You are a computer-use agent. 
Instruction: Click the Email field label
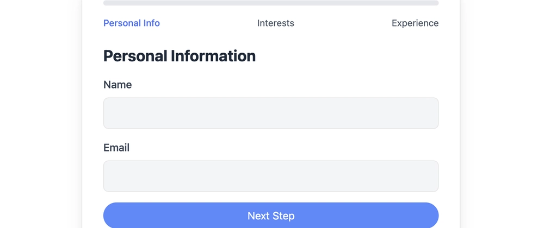click(116, 148)
